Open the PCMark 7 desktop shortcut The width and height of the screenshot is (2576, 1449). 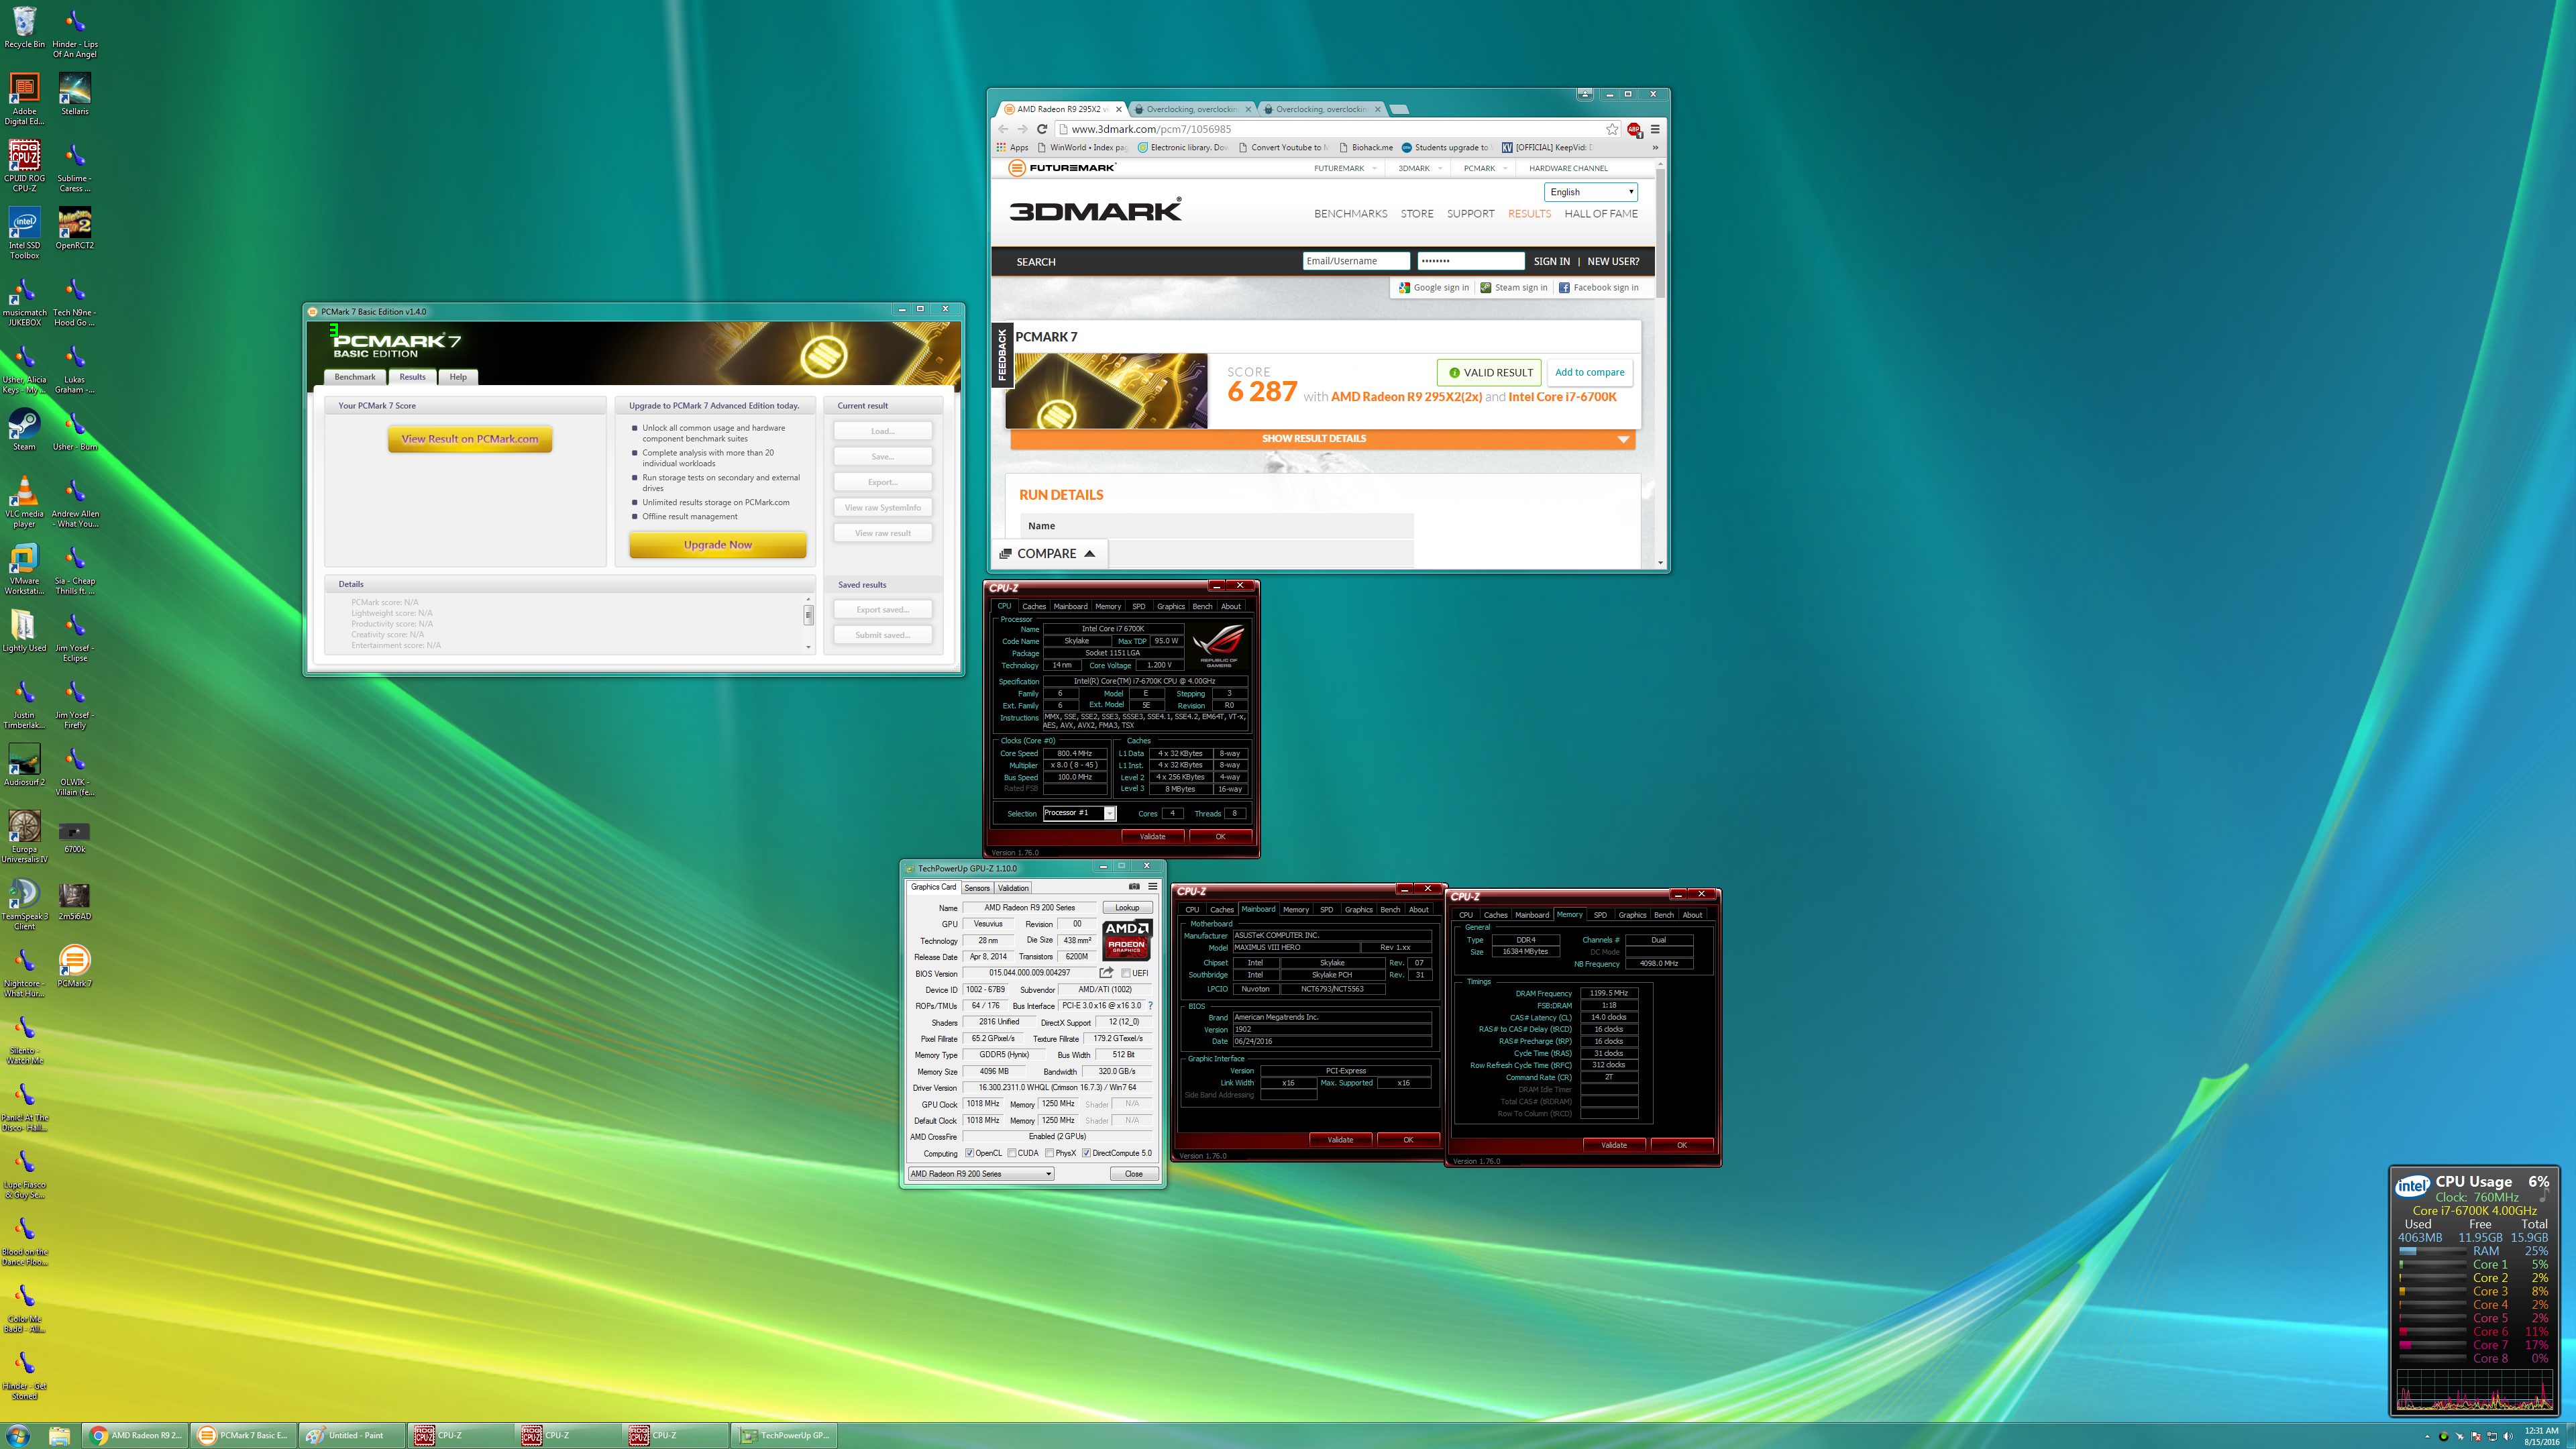click(75, 966)
